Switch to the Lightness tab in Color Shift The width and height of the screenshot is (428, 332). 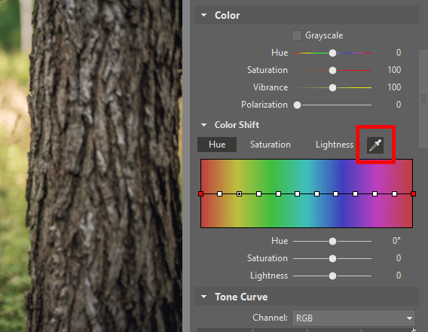335,145
